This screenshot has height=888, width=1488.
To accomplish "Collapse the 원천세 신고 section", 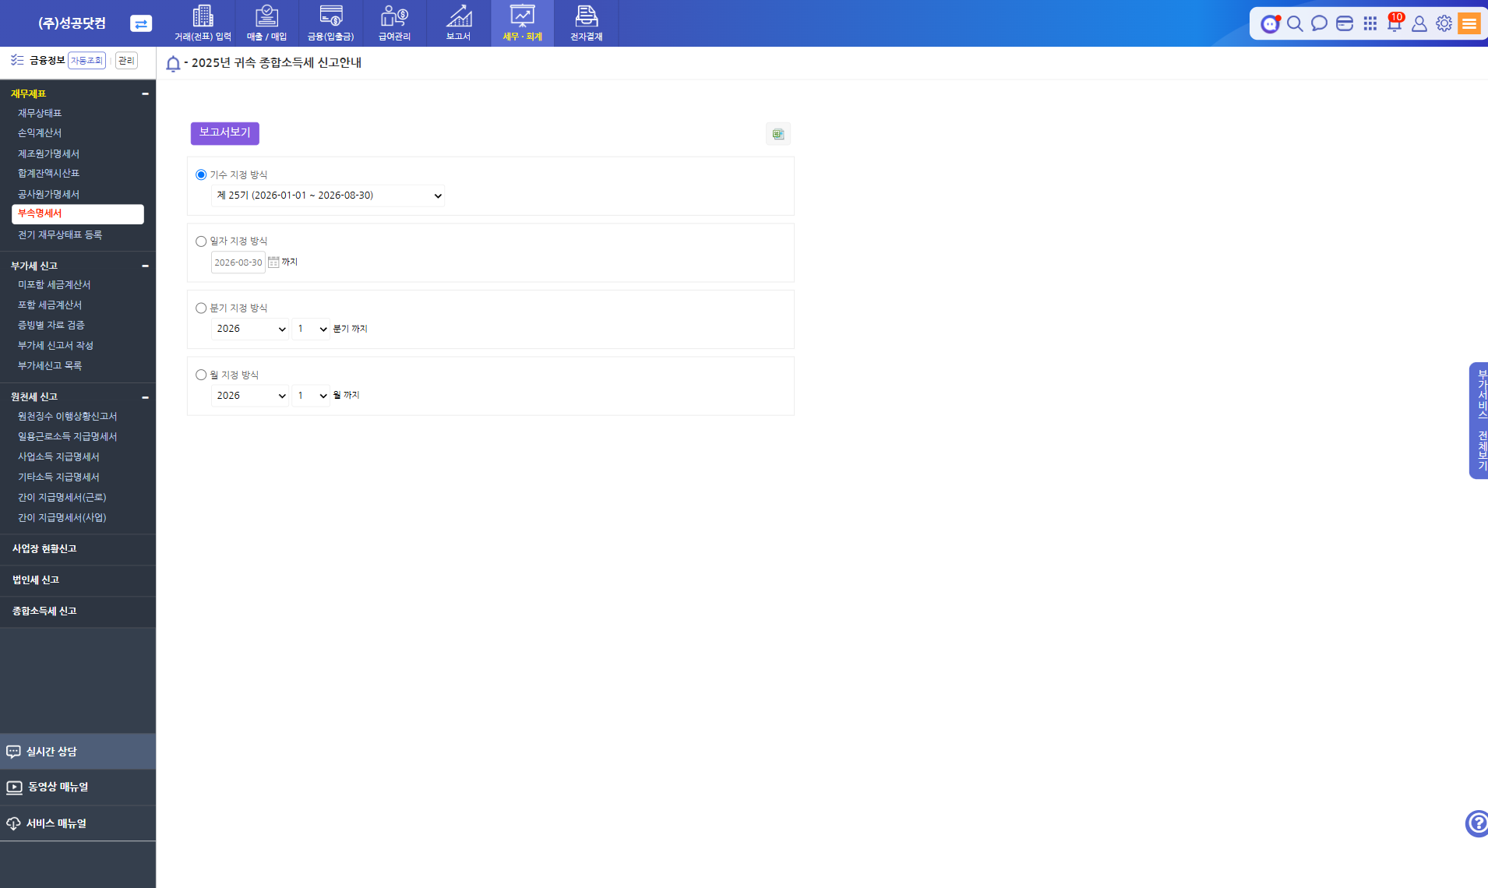I will (x=145, y=397).
